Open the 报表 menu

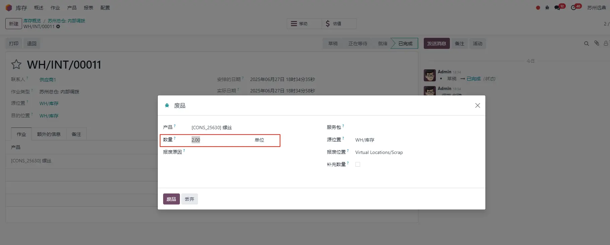88,8
